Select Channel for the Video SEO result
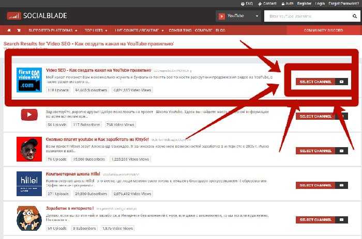 tap(315, 82)
